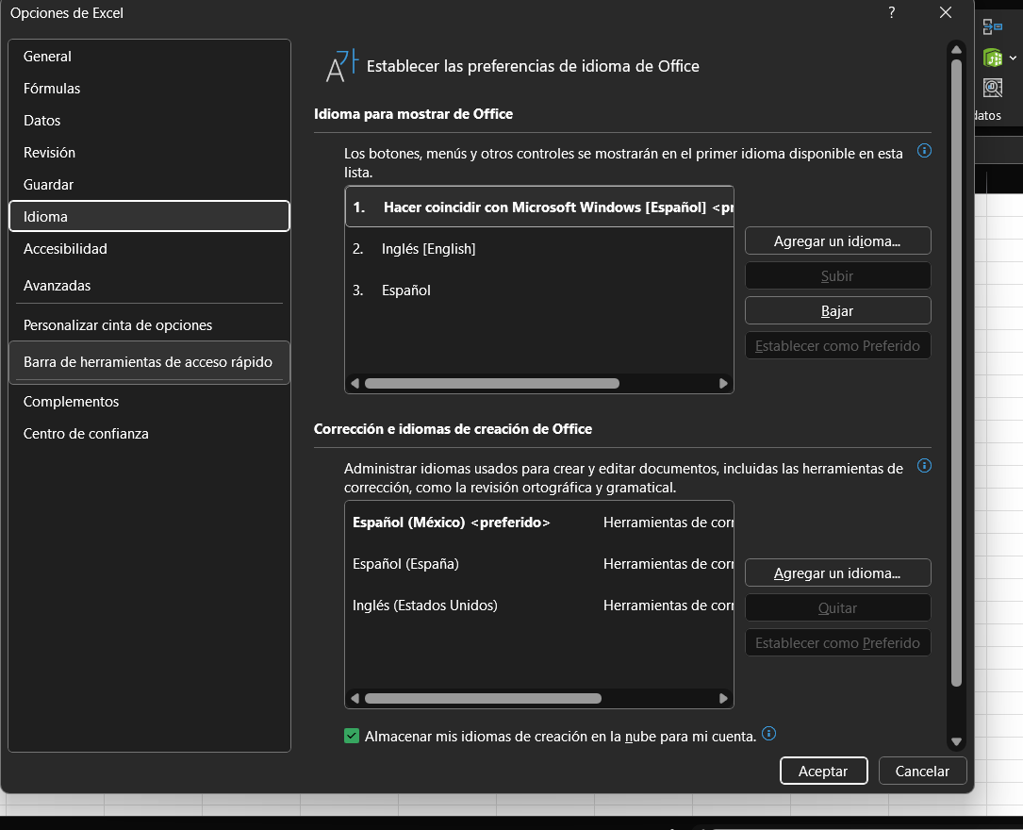The image size is (1023, 830).
Task: Expand dropdown chevron beside green cube icon
Action: 1013,58
